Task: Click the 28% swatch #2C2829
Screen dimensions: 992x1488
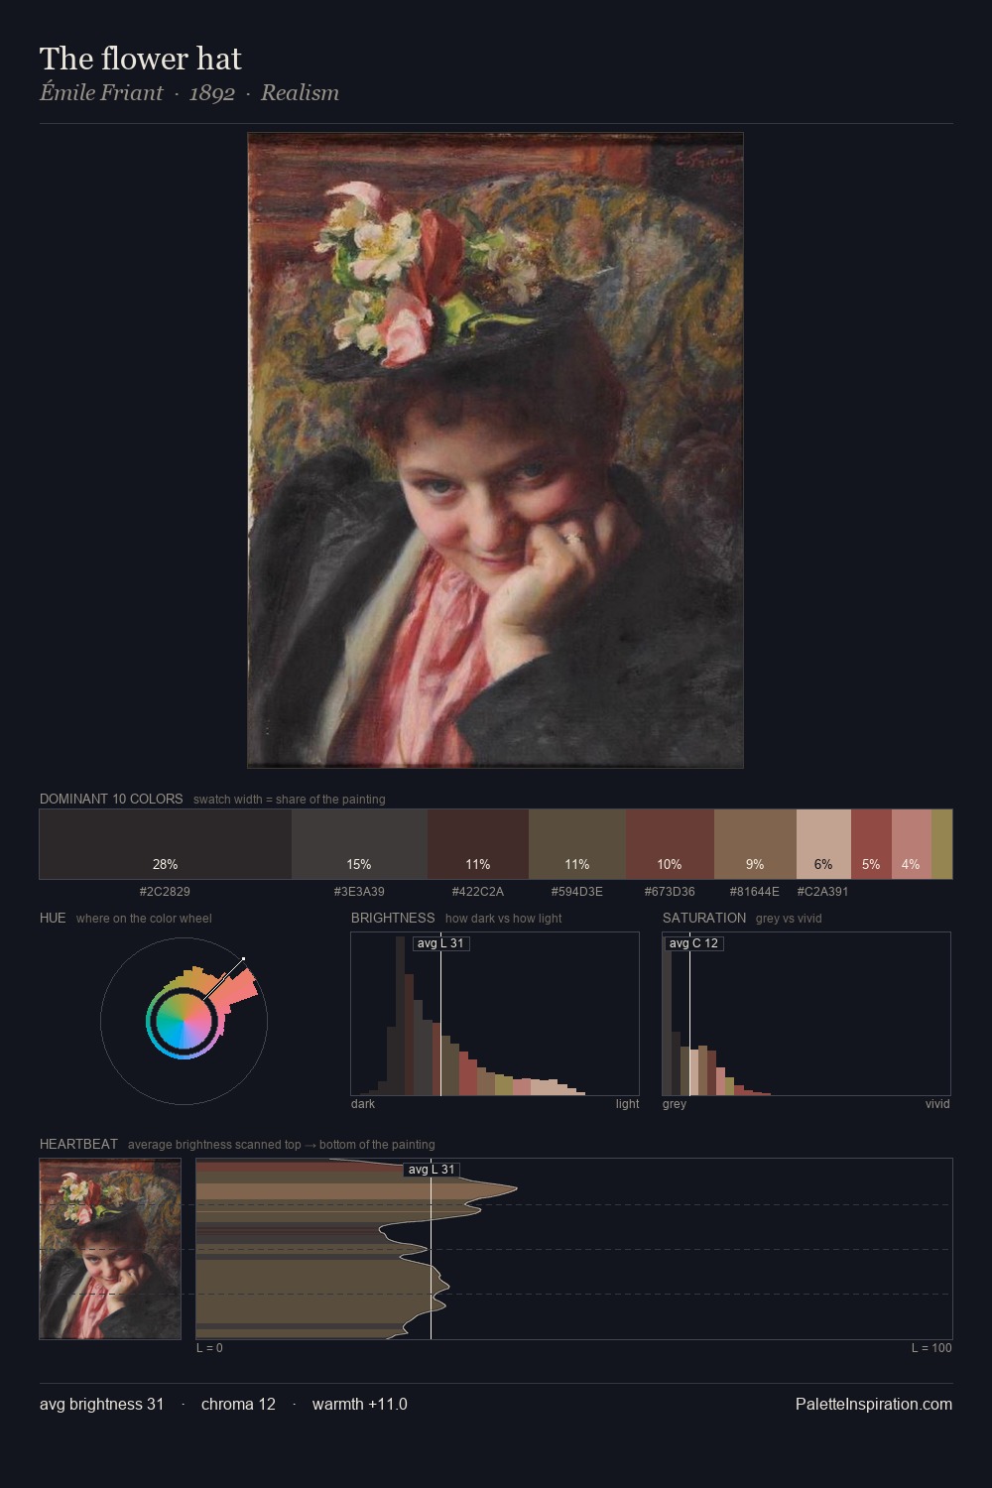Action: (166, 844)
